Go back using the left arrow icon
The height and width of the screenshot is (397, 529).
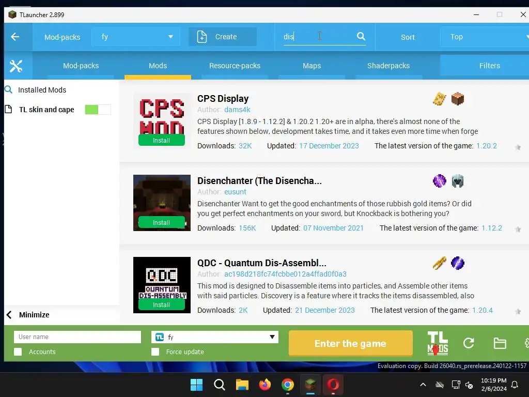coord(15,37)
